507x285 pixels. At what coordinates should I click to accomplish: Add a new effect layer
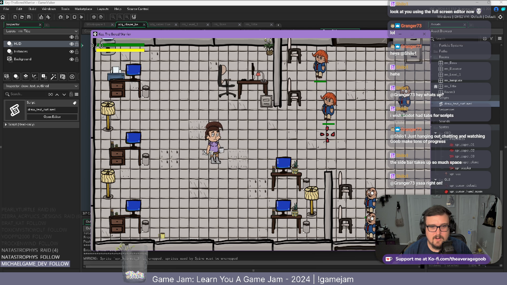coord(53,77)
